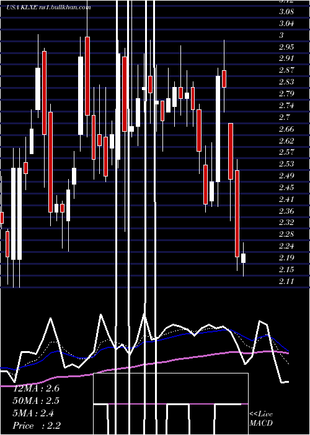
Task: Click the 2.87 price axis label
Action: [x=286, y=70]
